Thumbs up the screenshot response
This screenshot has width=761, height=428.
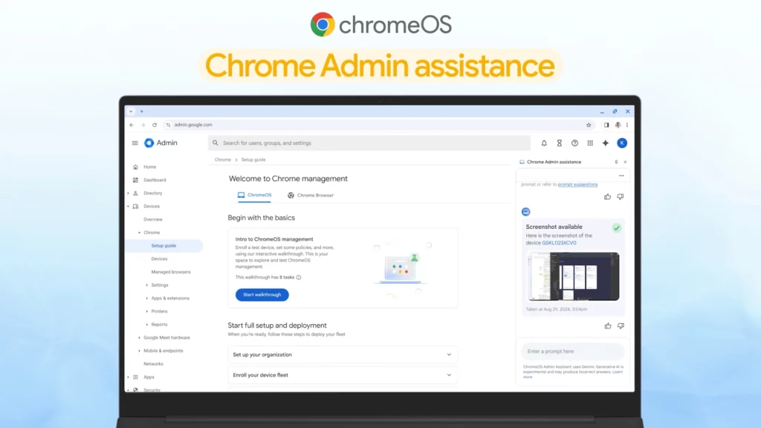click(x=608, y=325)
